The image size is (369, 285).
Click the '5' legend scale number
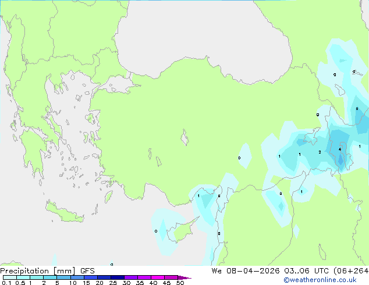[57, 283]
